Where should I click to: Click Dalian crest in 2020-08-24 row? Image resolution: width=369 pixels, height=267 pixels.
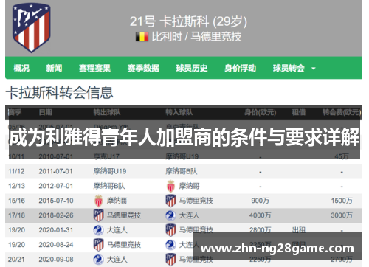tap(170, 245)
